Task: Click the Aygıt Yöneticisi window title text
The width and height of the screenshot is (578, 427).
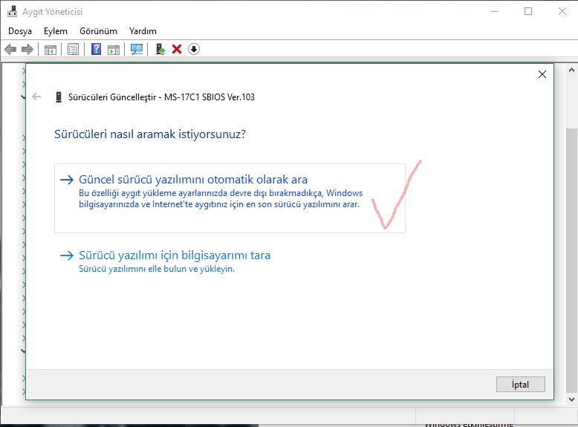Action: (52, 12)
